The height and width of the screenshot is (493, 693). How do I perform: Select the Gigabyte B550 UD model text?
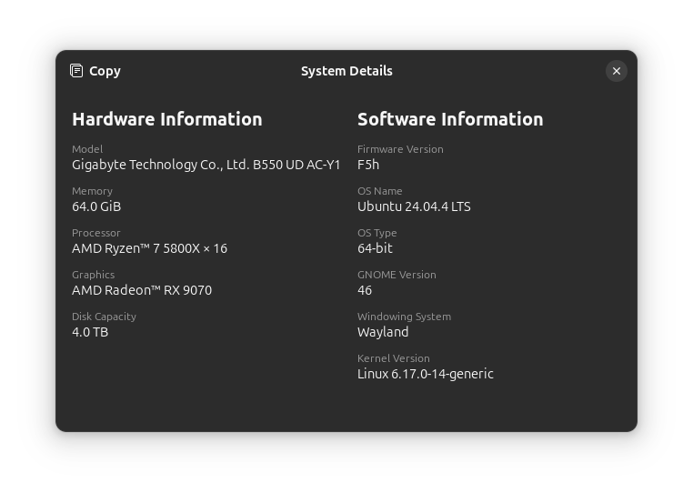[206, 165]
